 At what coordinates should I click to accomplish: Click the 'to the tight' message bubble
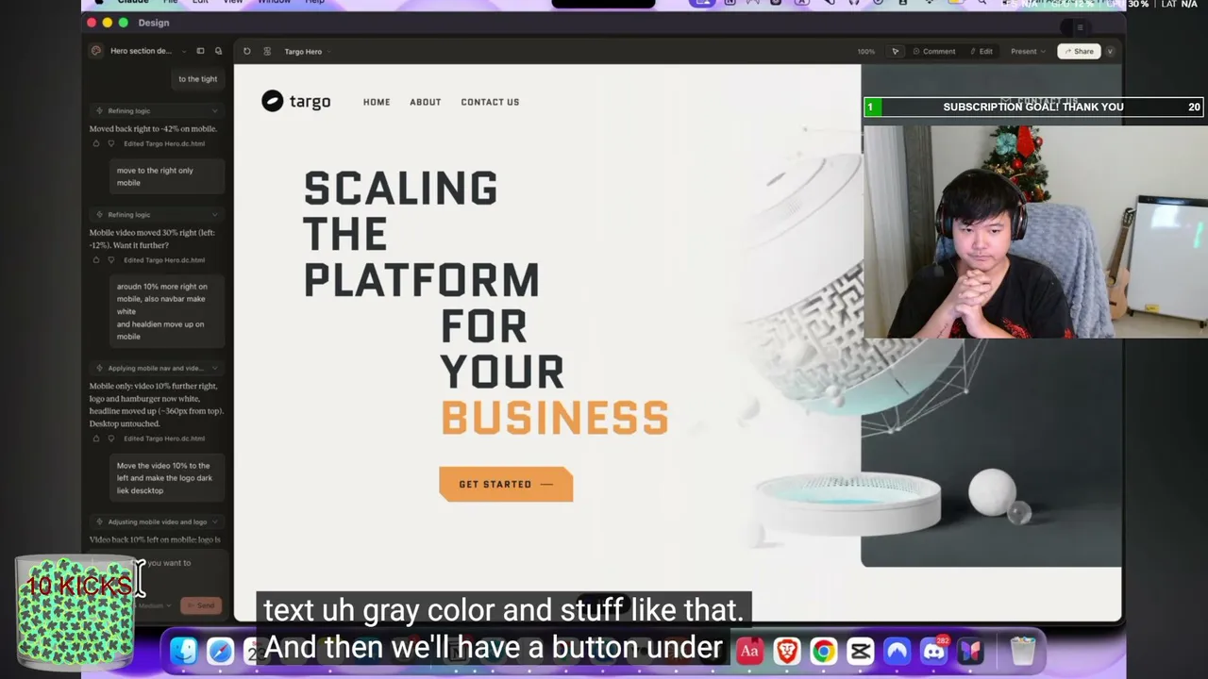click(x=198, y=79)
